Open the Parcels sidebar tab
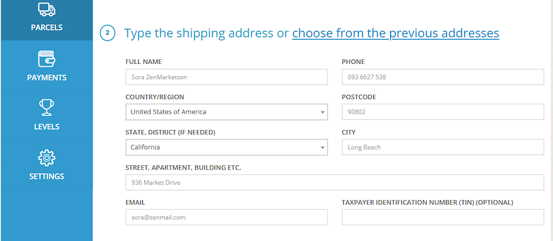This screenshot has width=553, height=241. pyautogui.click(x=46, y=27)
